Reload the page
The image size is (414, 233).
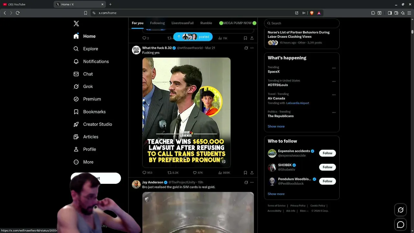pos(17,13)
